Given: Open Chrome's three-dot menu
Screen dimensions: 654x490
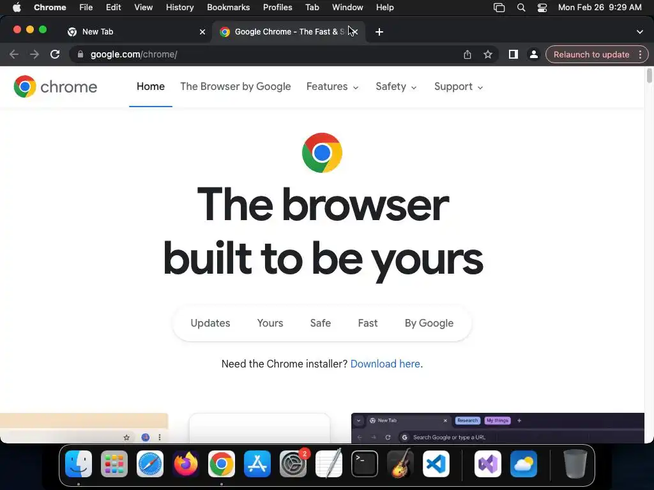Looking at the screenshot, I should (x=640, y=55).
